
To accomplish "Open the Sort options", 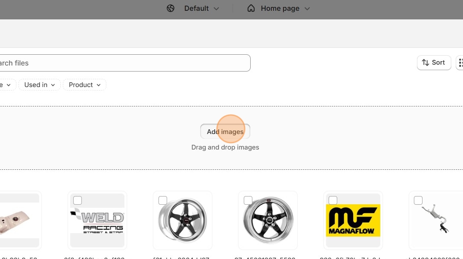I will (x=434, y=62).
